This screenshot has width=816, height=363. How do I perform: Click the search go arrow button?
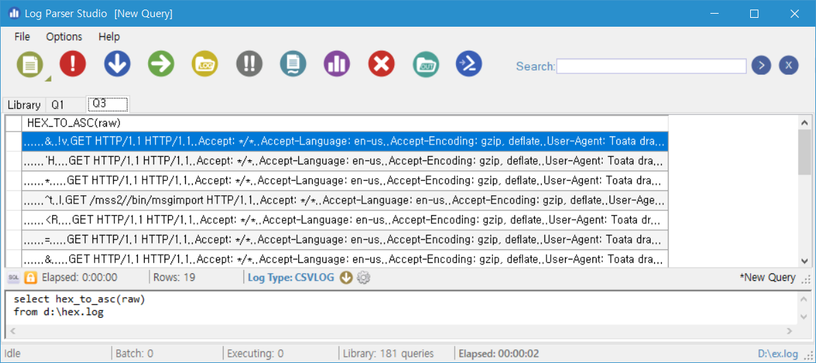pos(761,66)
